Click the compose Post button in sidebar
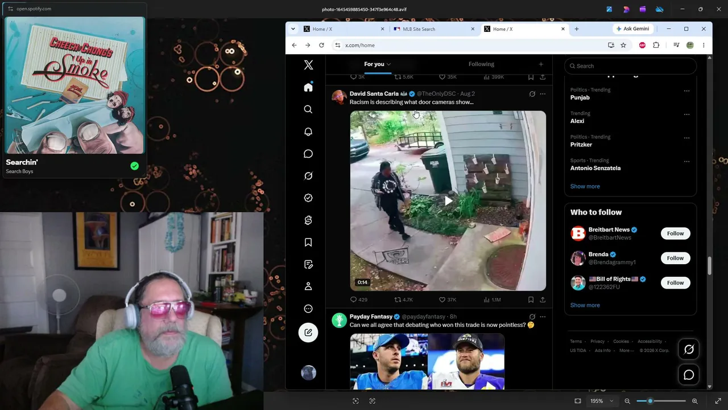Viewport: 728px width, 410px height. [x=308, y=333]
